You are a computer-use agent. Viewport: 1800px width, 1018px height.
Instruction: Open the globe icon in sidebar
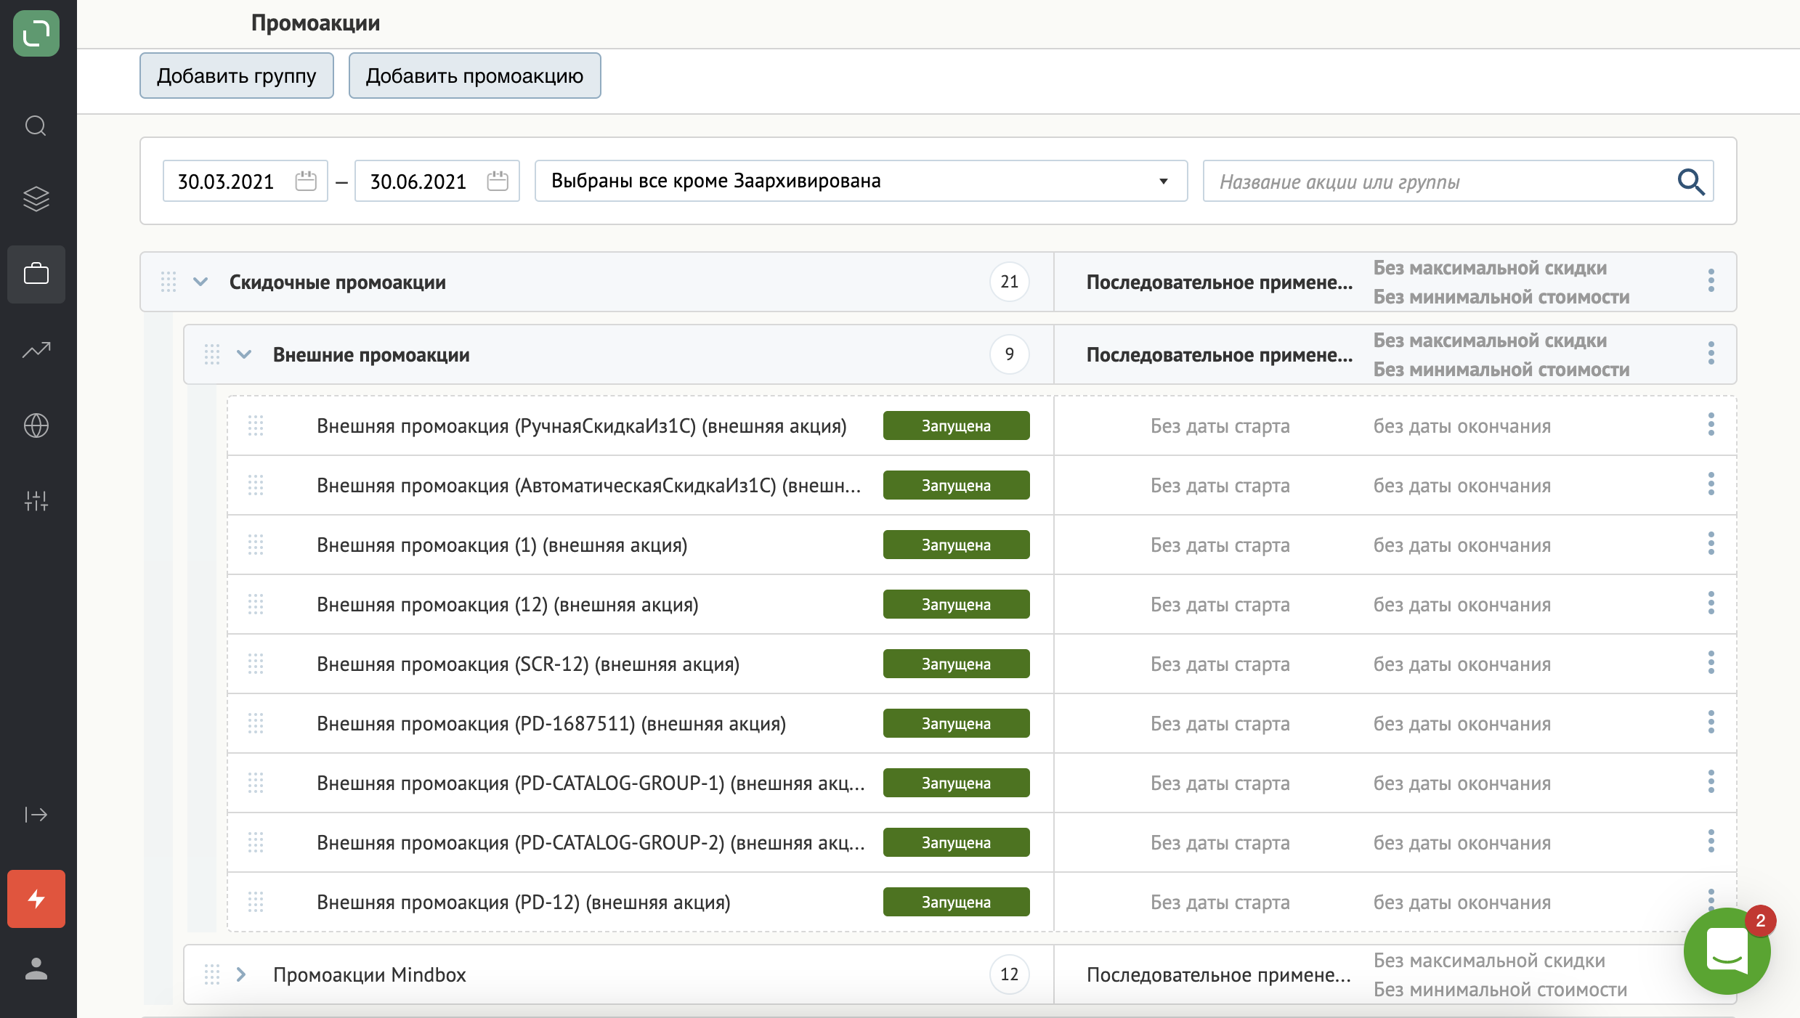(x=36, y=425)
